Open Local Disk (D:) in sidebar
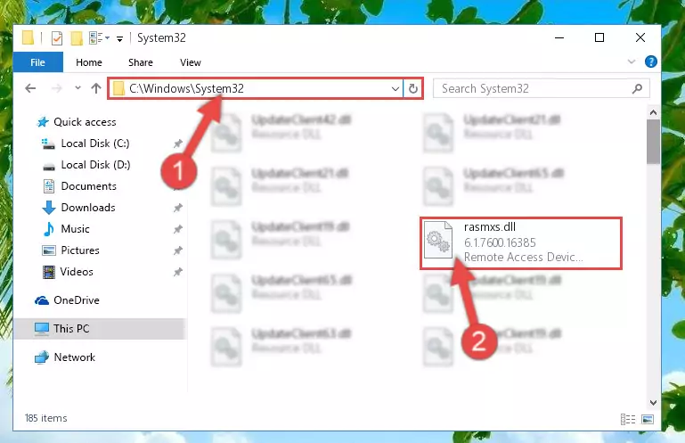685x443 pixels. 95,164
